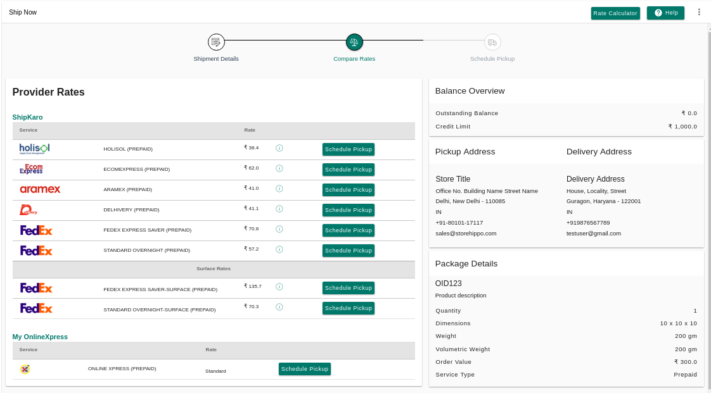Image resolution: width=711 pixels, height=393 pixels.
Task: Schedule pickup with Ecomexpress
Action: coord(349,170)
